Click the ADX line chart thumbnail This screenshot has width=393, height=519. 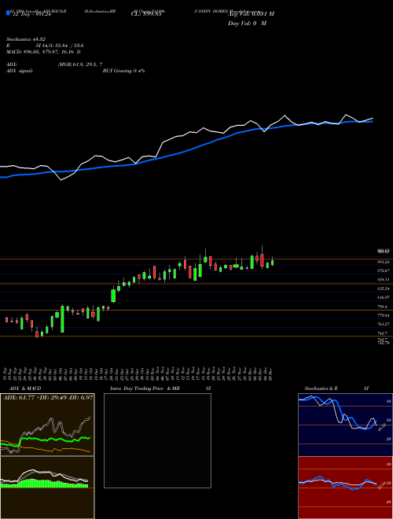(47, 425)
